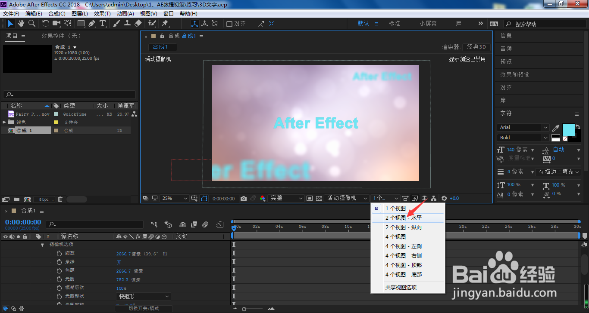Select the Rectangle shape tool

81,23
